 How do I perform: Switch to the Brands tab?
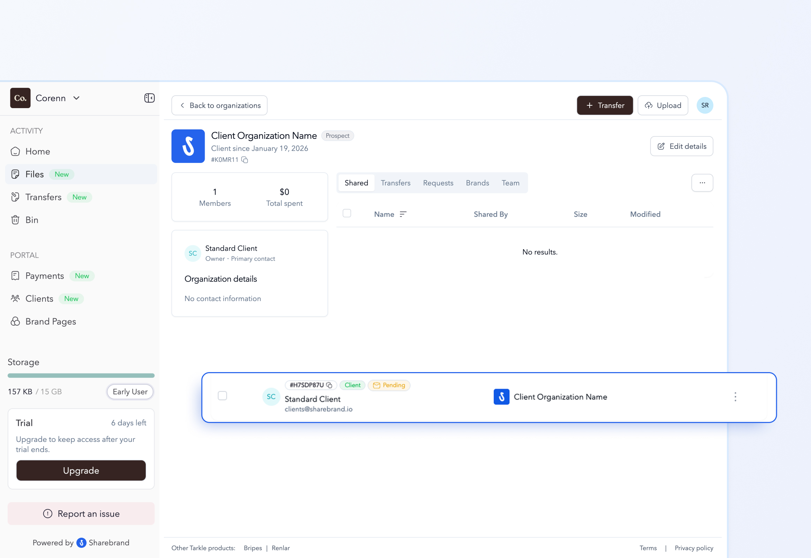477,182
